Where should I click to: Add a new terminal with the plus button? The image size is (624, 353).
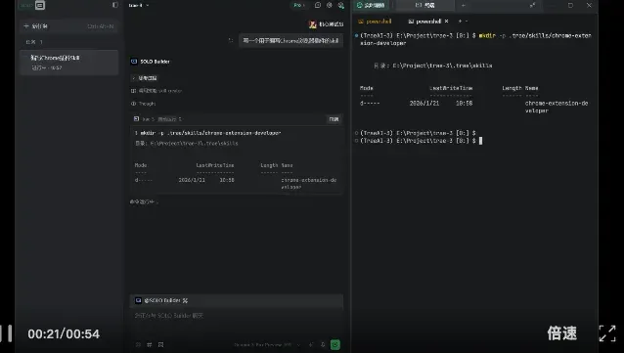tap(460, 22)
